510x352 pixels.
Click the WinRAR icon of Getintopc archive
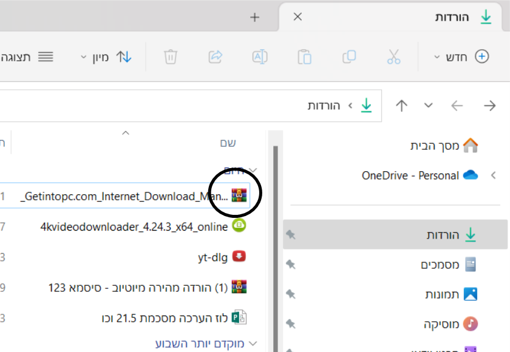[239, 195]
